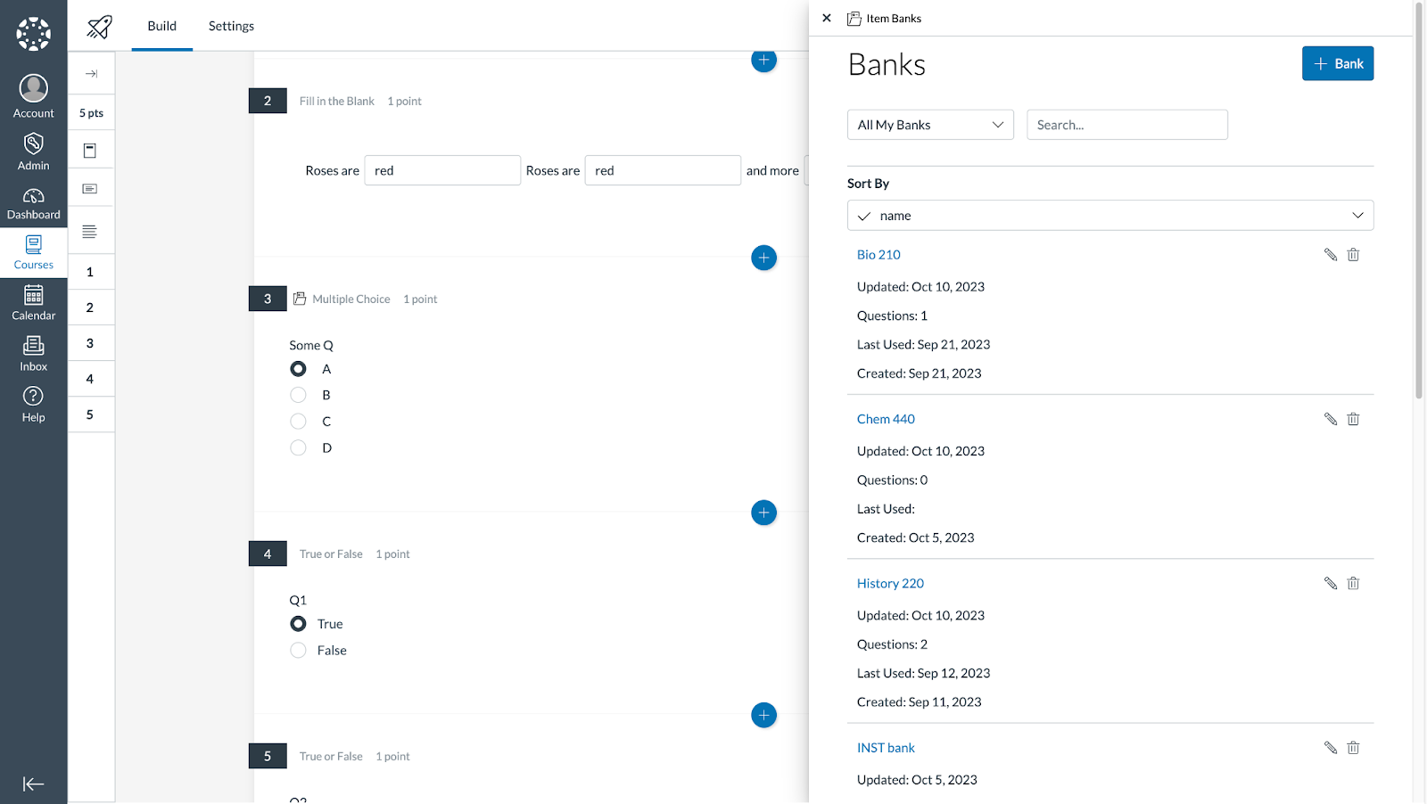
Task: Open the Help menu
Action: pyautogui.click(x=34, y=405)
